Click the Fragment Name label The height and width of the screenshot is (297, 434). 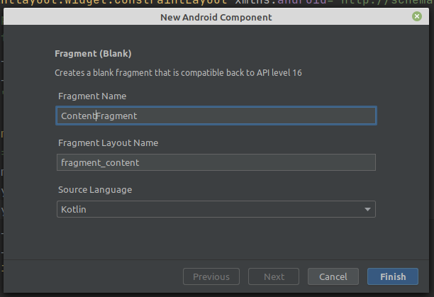click(92, 96)
